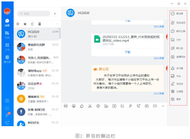Open 云课堂 cloud classroom

coord(178,91)
